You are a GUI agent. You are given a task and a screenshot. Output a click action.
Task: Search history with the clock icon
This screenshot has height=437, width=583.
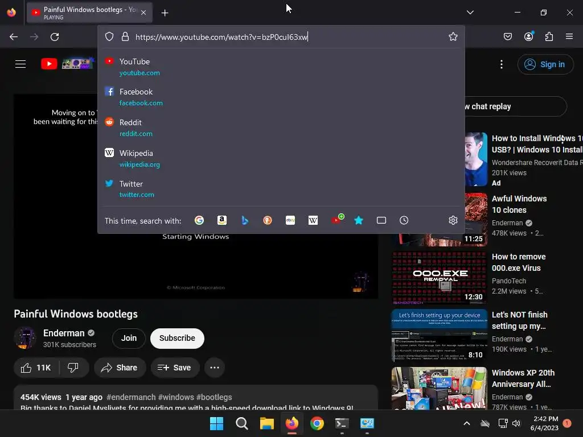click(x=404, y=220)
